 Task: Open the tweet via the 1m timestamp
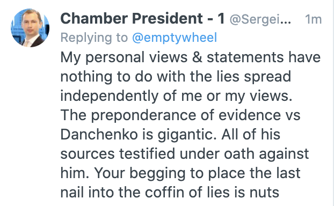(313, 19)
